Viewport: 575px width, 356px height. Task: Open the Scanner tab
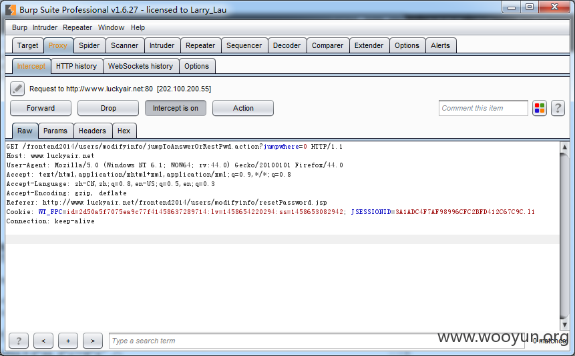pos(125,45)
